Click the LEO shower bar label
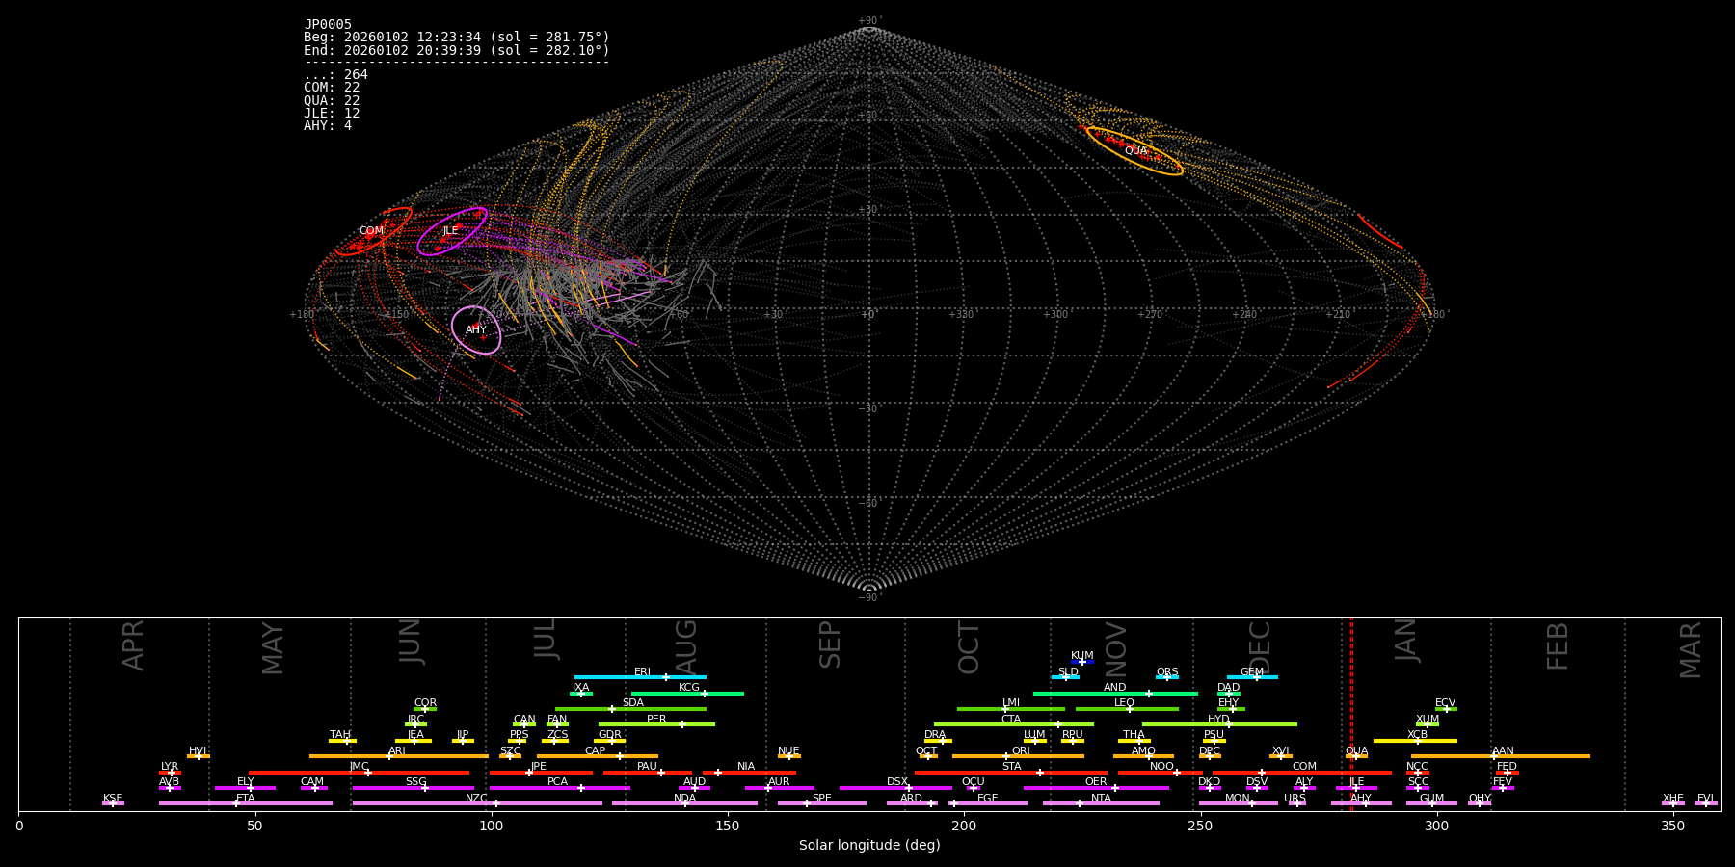Viewport: 1735px width, 867px height. (x=1125, y=703)
